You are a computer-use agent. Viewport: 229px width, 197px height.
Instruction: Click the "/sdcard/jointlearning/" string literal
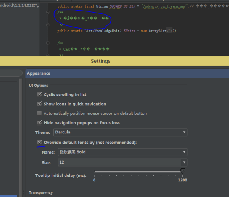click(164, 6)
